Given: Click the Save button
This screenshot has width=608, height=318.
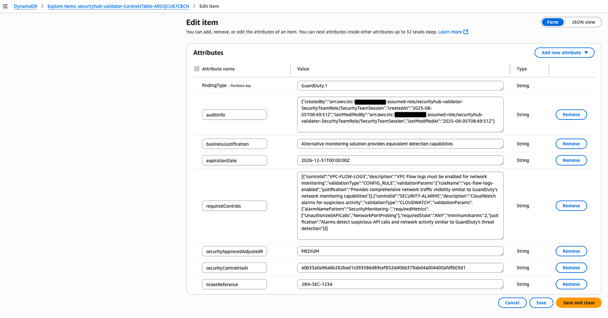Looking at the screenshot, I should point(541,303).
